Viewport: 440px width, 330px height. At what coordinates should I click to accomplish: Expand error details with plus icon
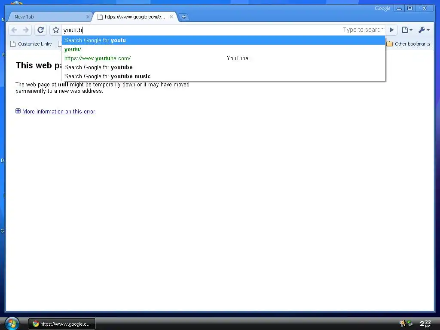tap(18, 111)
